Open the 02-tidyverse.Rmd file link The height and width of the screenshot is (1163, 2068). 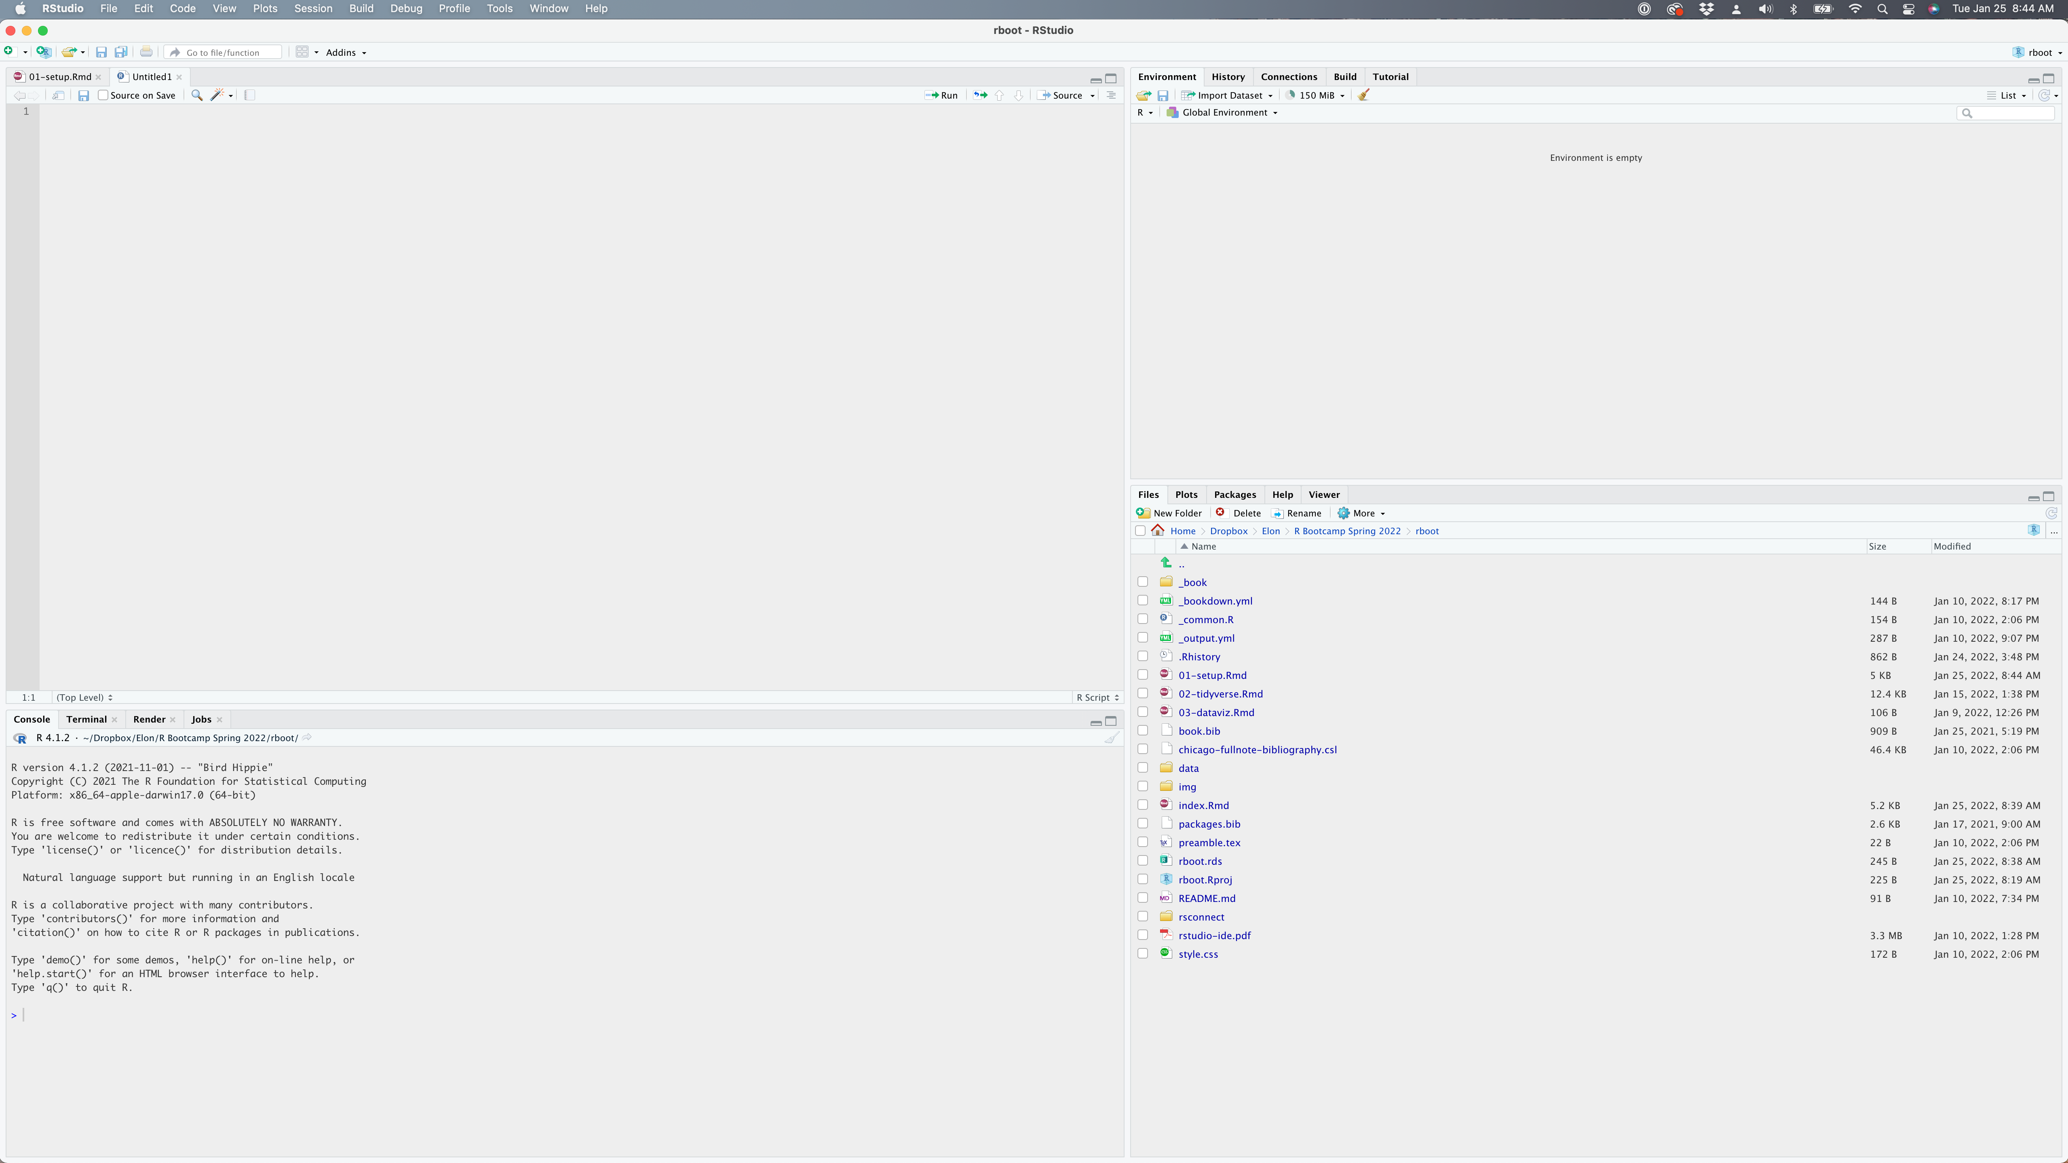click(x=1220, y=693)
